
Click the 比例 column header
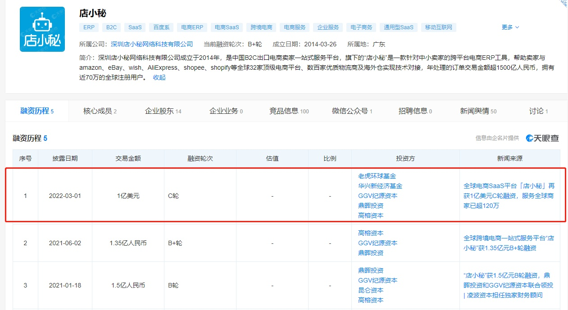point(330,158)
